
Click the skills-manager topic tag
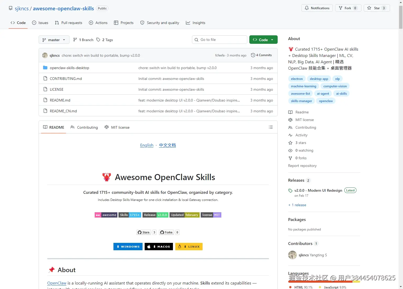click(x=301, y=101)
